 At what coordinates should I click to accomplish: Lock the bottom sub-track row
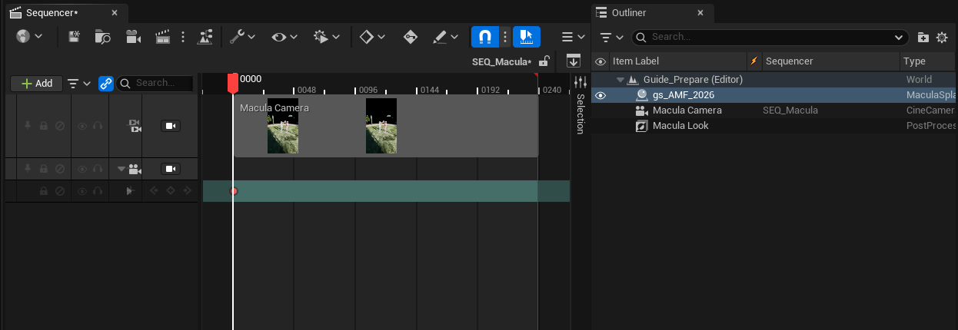(44, 190)
